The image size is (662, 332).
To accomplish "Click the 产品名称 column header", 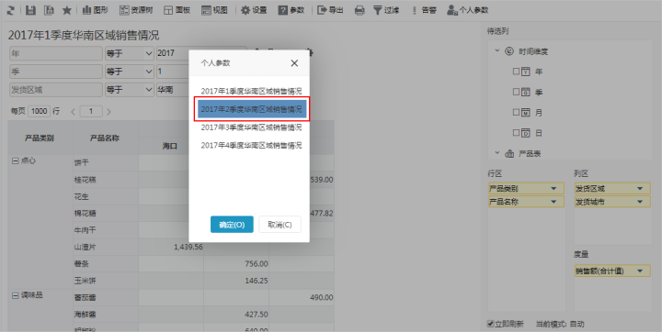I will 105,138.
